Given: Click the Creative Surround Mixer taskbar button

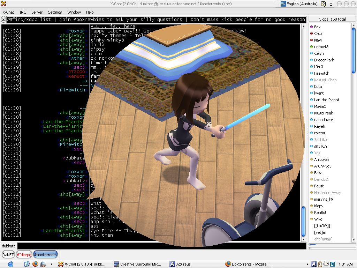Looking at the screenshot, I should pos(138,264).
